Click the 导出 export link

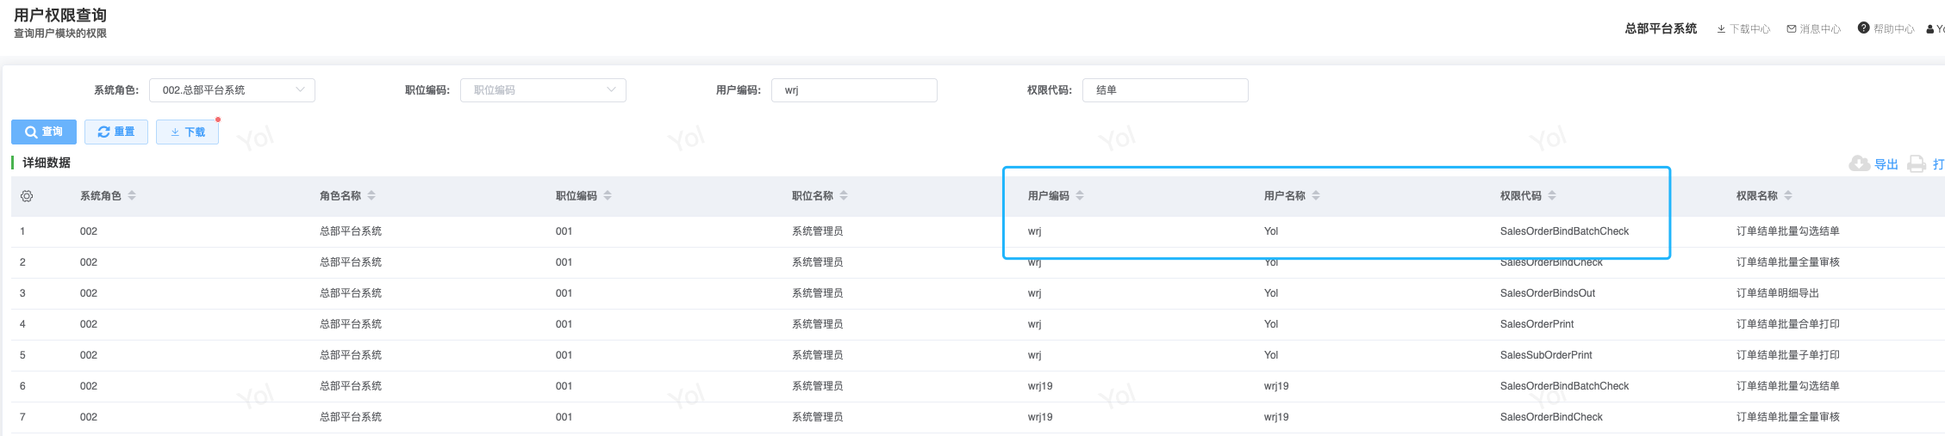pos(1886,164)
